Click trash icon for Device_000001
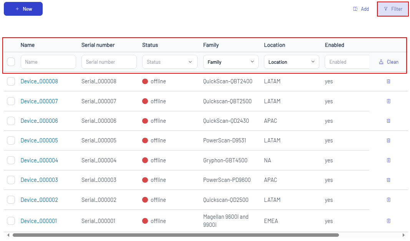The height and width of the screenshot is (241, 410). pos(388,221)
